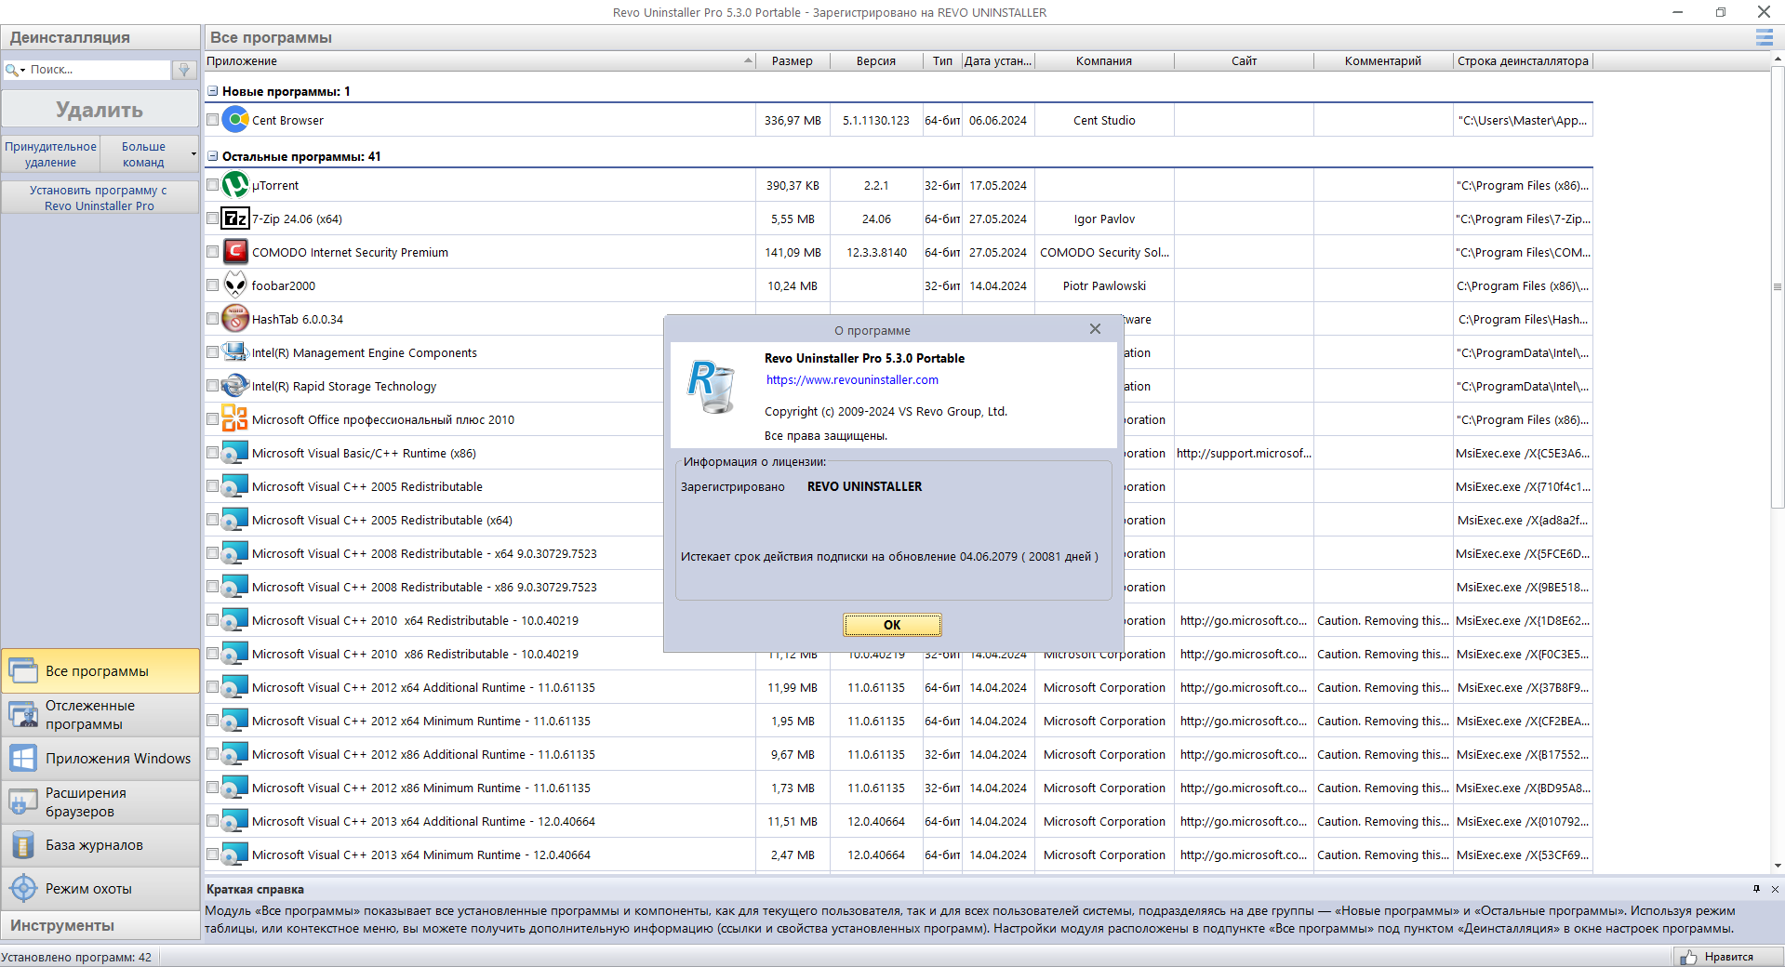
Task: Click the Browser Extensions sidebar icon
Action: (x=23, y=801)
